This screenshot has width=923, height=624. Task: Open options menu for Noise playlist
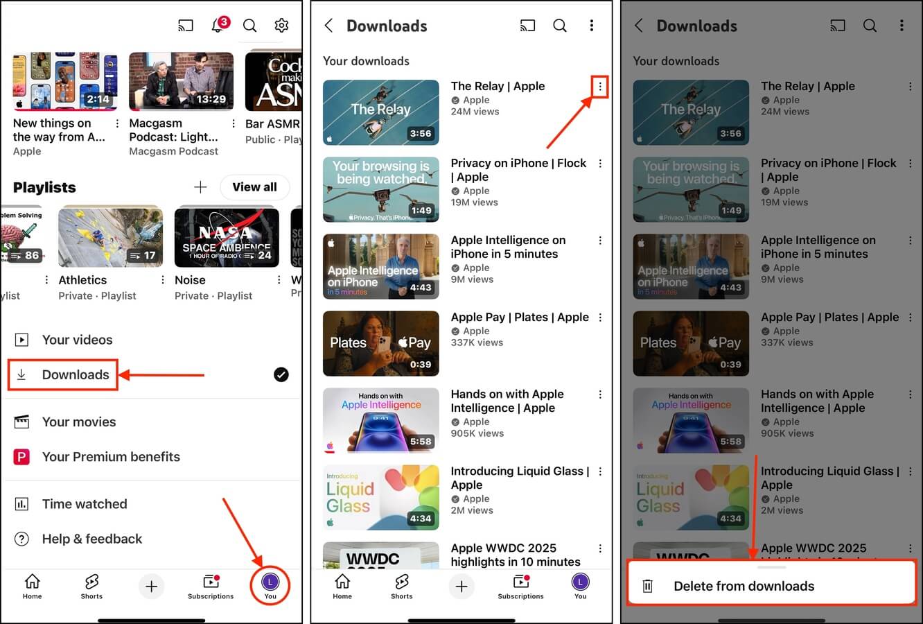279,280
